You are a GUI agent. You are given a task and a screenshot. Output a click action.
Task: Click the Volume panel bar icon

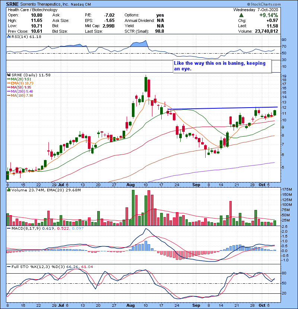pyautogui.click(x=9, y=190)
